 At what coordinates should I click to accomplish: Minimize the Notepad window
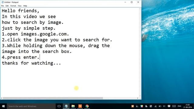pyautogui.click(x=125, y=2)
